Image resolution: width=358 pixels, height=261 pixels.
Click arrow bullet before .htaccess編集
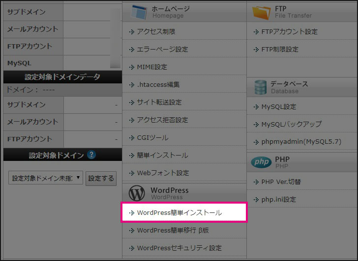pyautogui.click(x=131, y=85)
